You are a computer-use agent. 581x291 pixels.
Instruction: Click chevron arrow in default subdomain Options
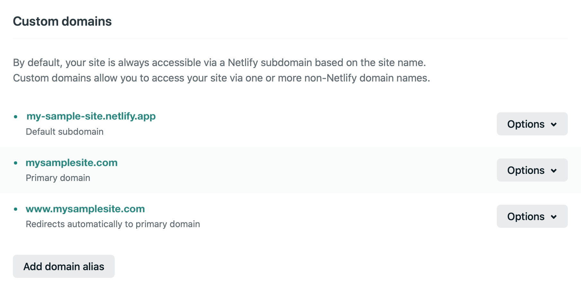click(x=554, y=124)
